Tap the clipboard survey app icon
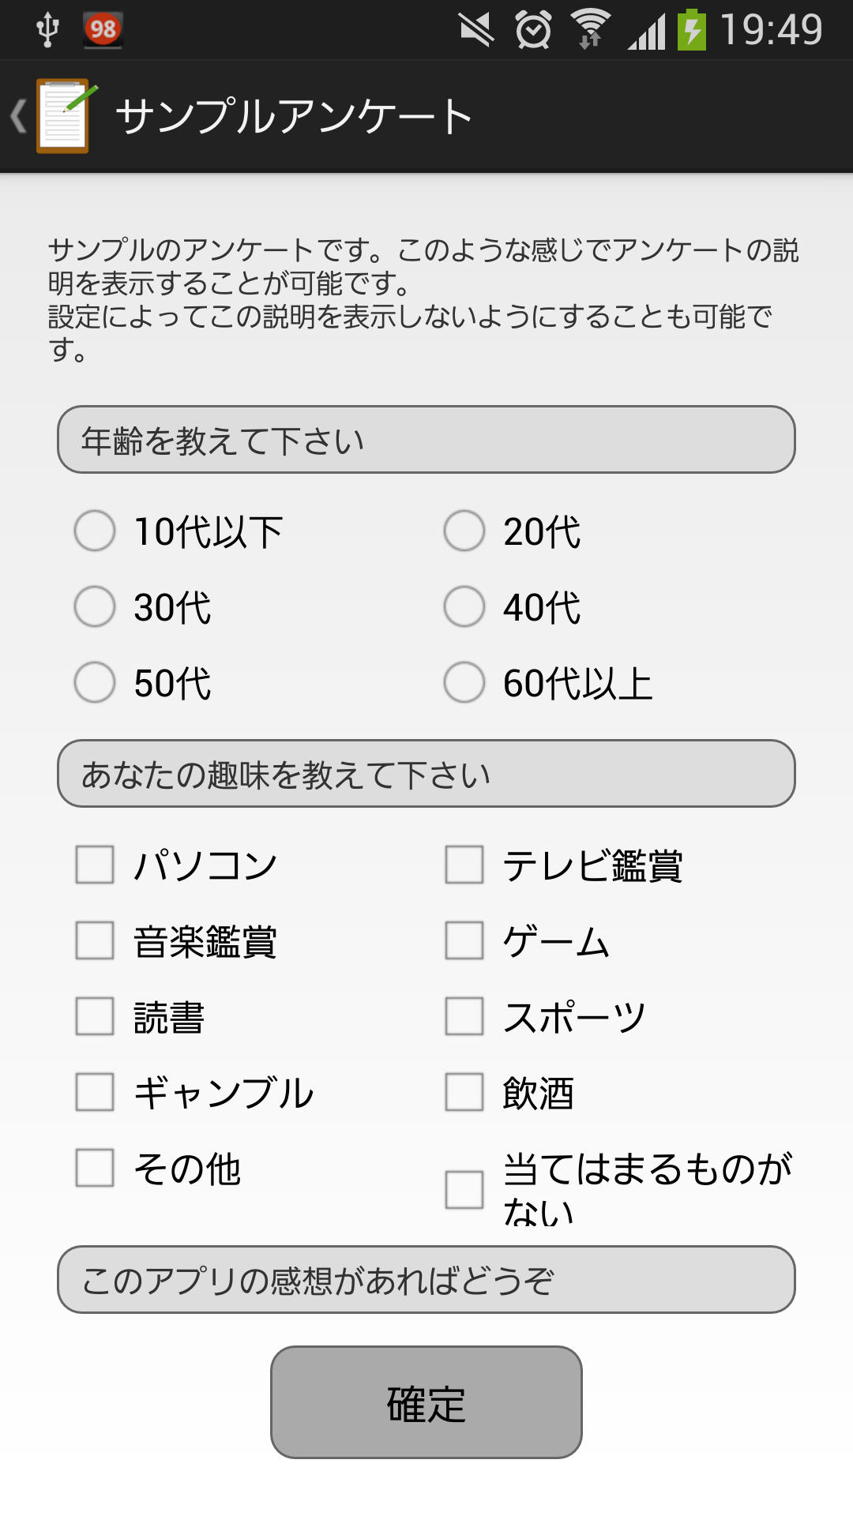Image resolution: width=853 pixels, height=1516 pixels. pos(63,116)
